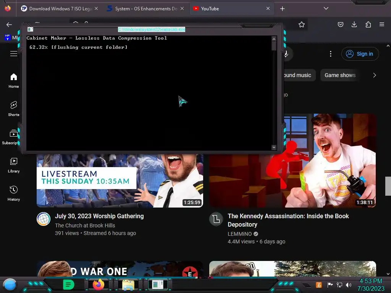Open the volume speaker tray icon
Image resolution: width=391 pixels, height=293 pixels.
click(x=348, y=285)
